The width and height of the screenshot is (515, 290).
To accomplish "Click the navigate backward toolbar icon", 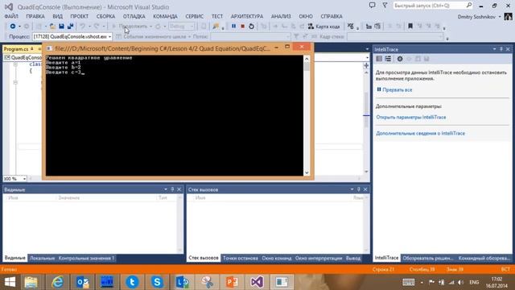I will [x=13, y=27].
